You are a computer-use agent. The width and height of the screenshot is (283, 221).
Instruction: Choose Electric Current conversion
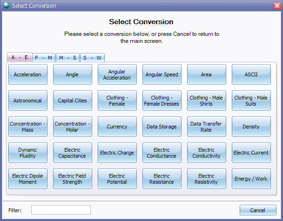[251, 153]
